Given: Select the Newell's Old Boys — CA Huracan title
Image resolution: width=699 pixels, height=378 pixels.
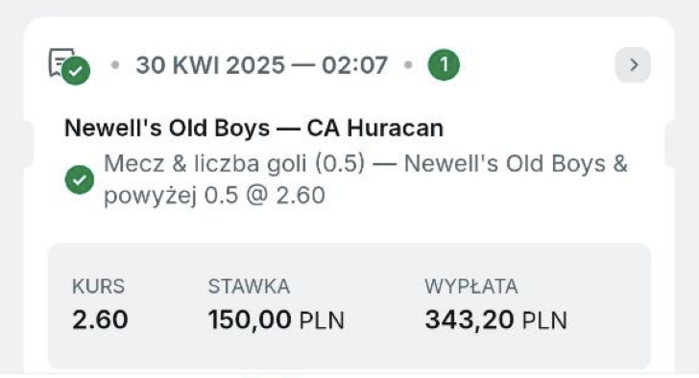Looking at the screenshot, I should [254, 129].
